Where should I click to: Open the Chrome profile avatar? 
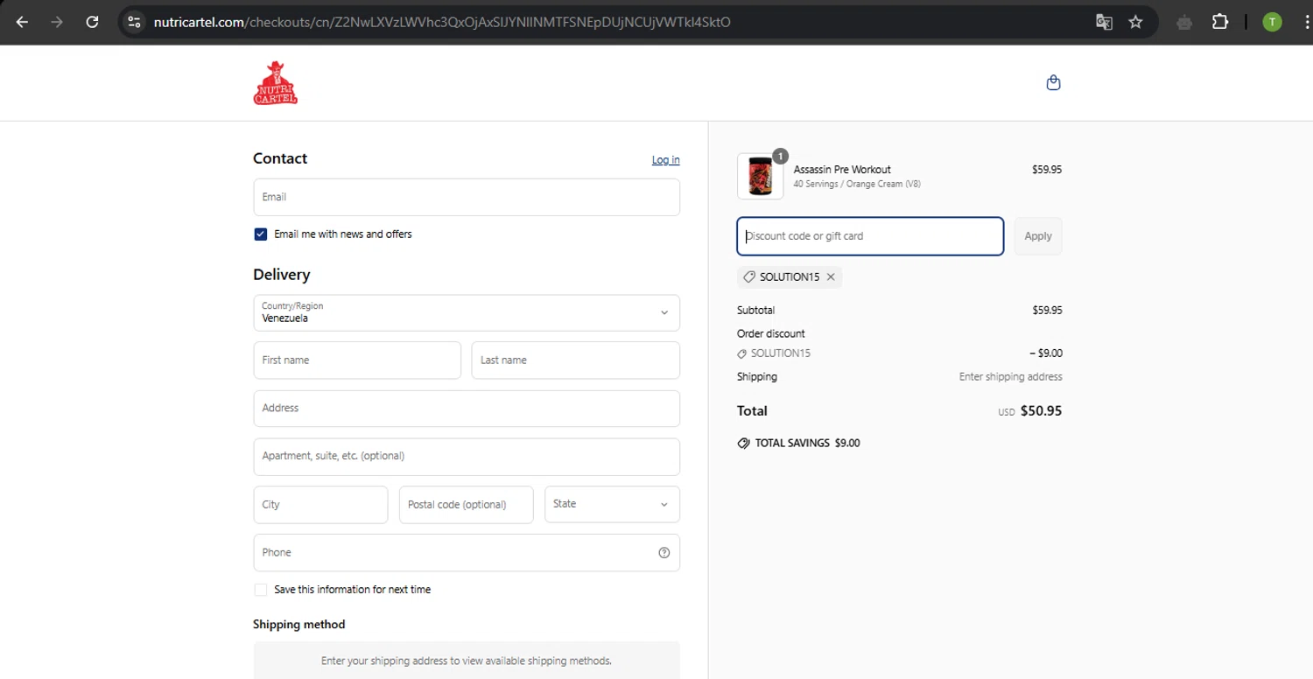1272,22
